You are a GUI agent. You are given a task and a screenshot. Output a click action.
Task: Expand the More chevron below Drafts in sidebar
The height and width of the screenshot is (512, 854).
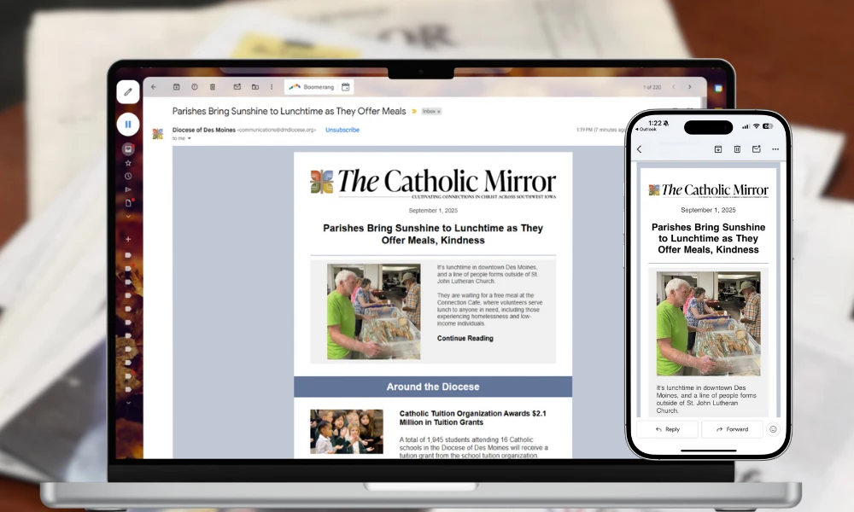pos(128,216)
